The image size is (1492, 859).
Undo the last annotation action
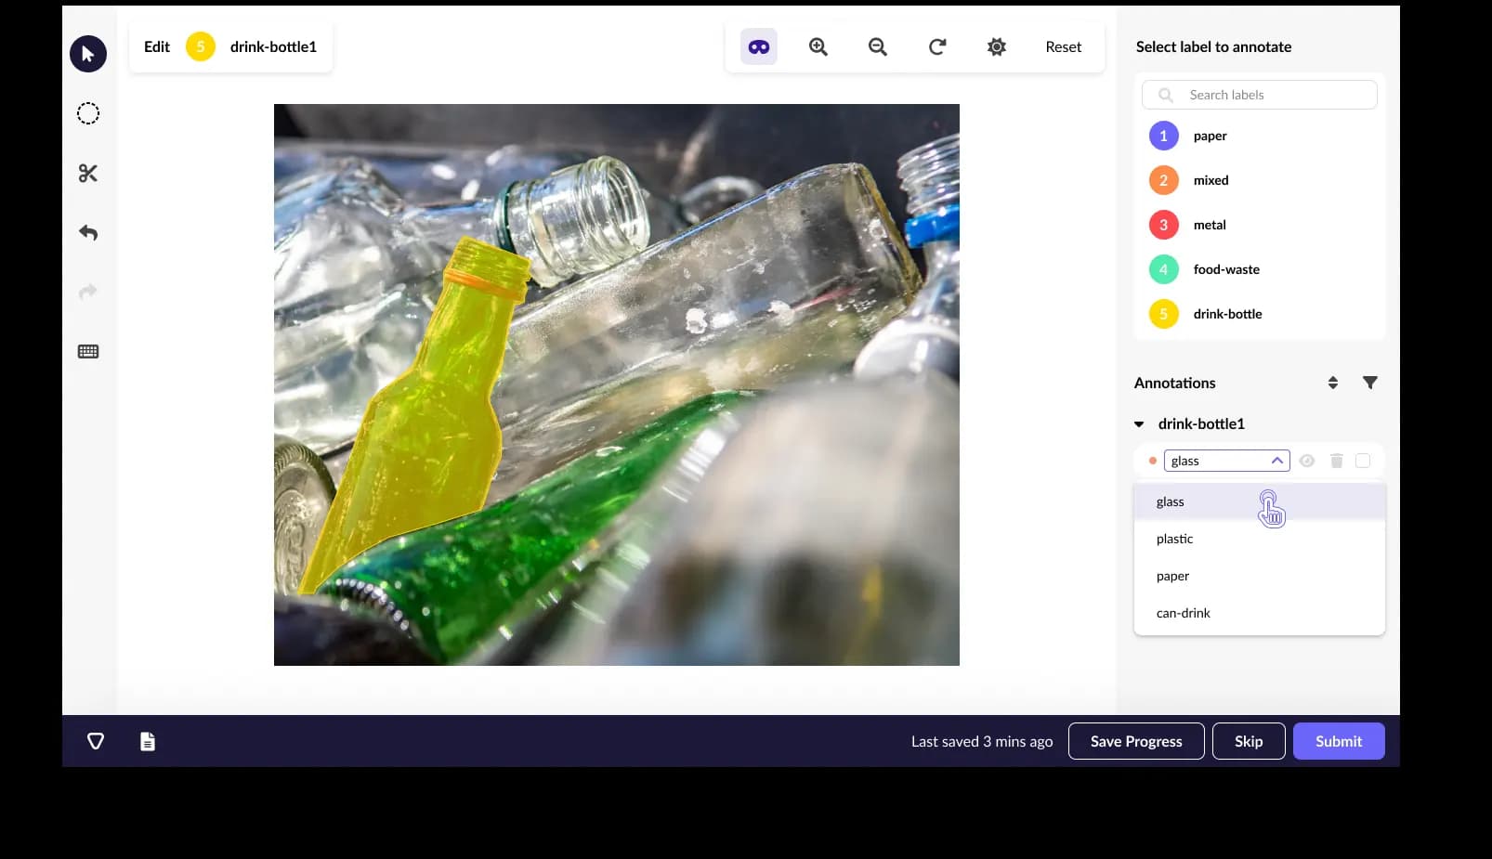pos(87,232)
